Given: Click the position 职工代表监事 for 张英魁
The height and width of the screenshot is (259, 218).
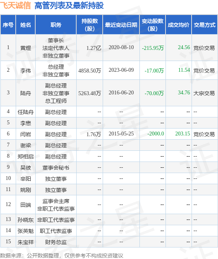Looking at the screenshot, I should point(56,231).
